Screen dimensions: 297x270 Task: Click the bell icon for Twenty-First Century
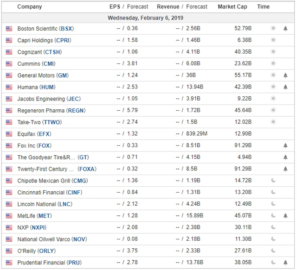click(285, 169)
